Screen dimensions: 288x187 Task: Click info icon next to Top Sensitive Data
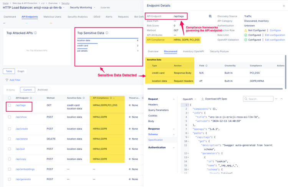pos(107,33)
